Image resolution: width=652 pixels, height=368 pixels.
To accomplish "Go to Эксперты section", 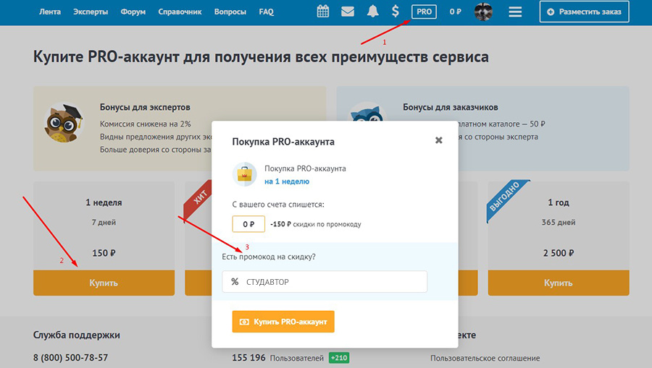I will (91, 12).
